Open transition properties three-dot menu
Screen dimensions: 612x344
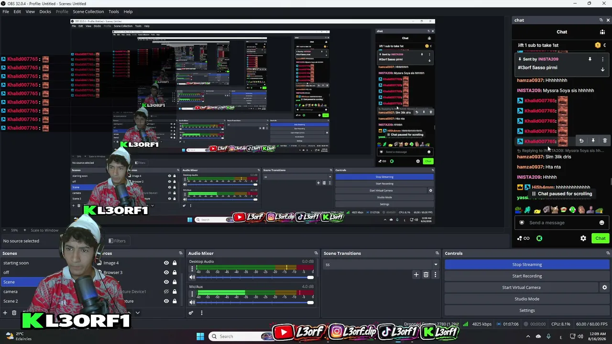click(435, 275)
